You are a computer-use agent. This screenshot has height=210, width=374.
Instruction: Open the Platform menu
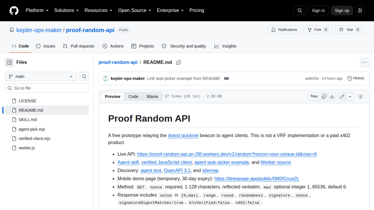coord(37,10)
